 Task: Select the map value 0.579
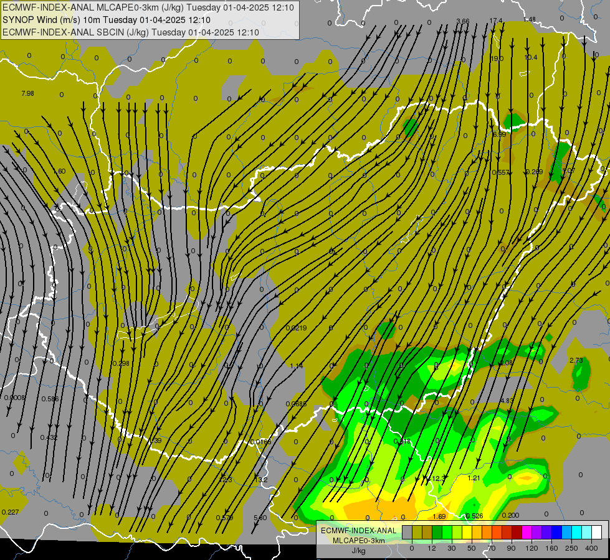click(x=225, y=518)
